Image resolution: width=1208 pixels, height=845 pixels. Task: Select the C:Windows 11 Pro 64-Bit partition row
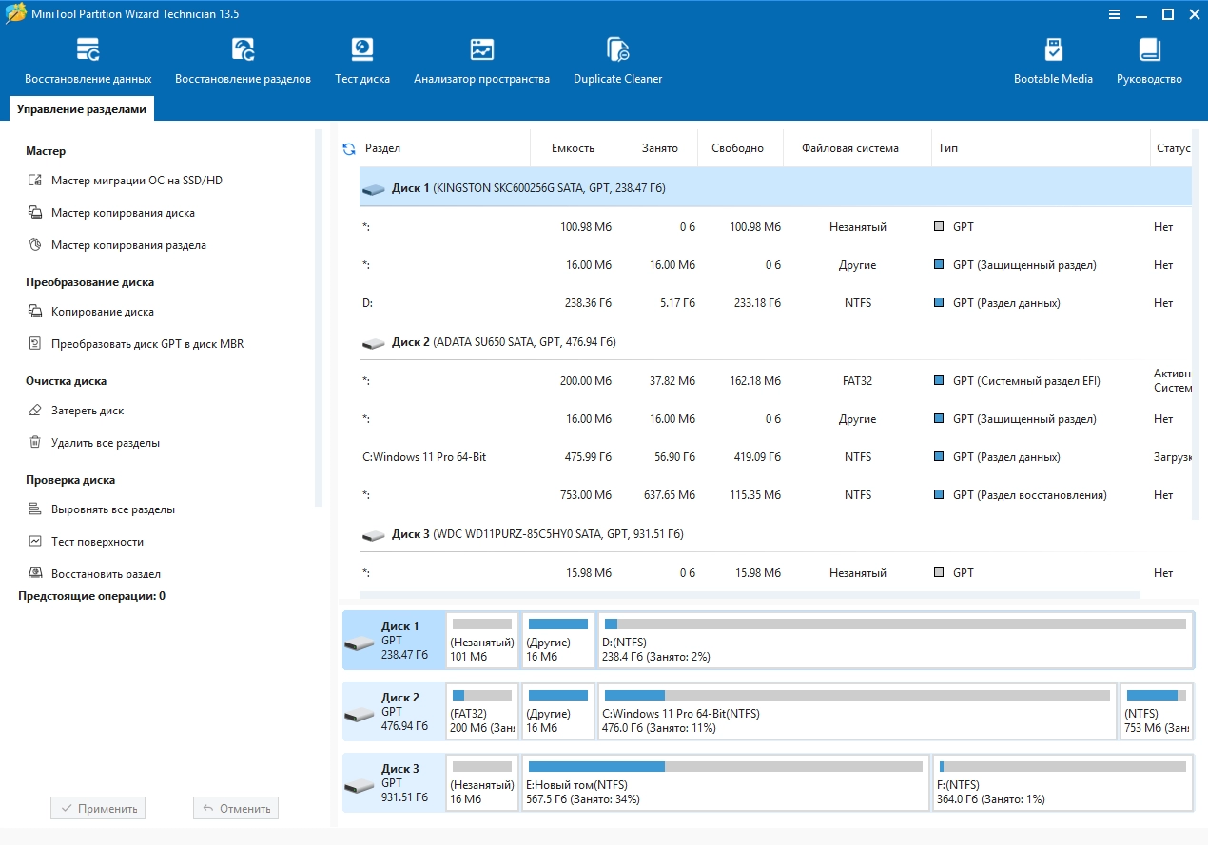tap(424, 457)
